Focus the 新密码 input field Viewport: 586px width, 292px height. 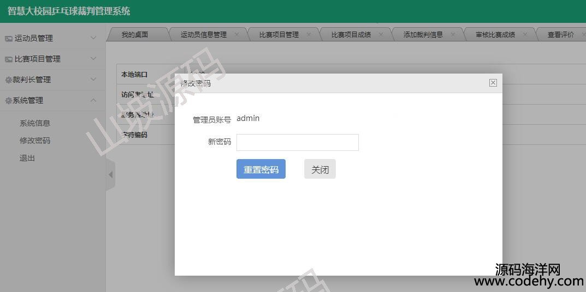coord(297,142)
